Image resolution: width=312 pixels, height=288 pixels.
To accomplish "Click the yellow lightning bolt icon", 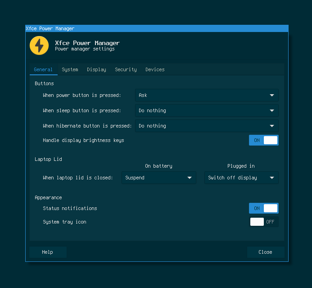I will coord(39,46).
